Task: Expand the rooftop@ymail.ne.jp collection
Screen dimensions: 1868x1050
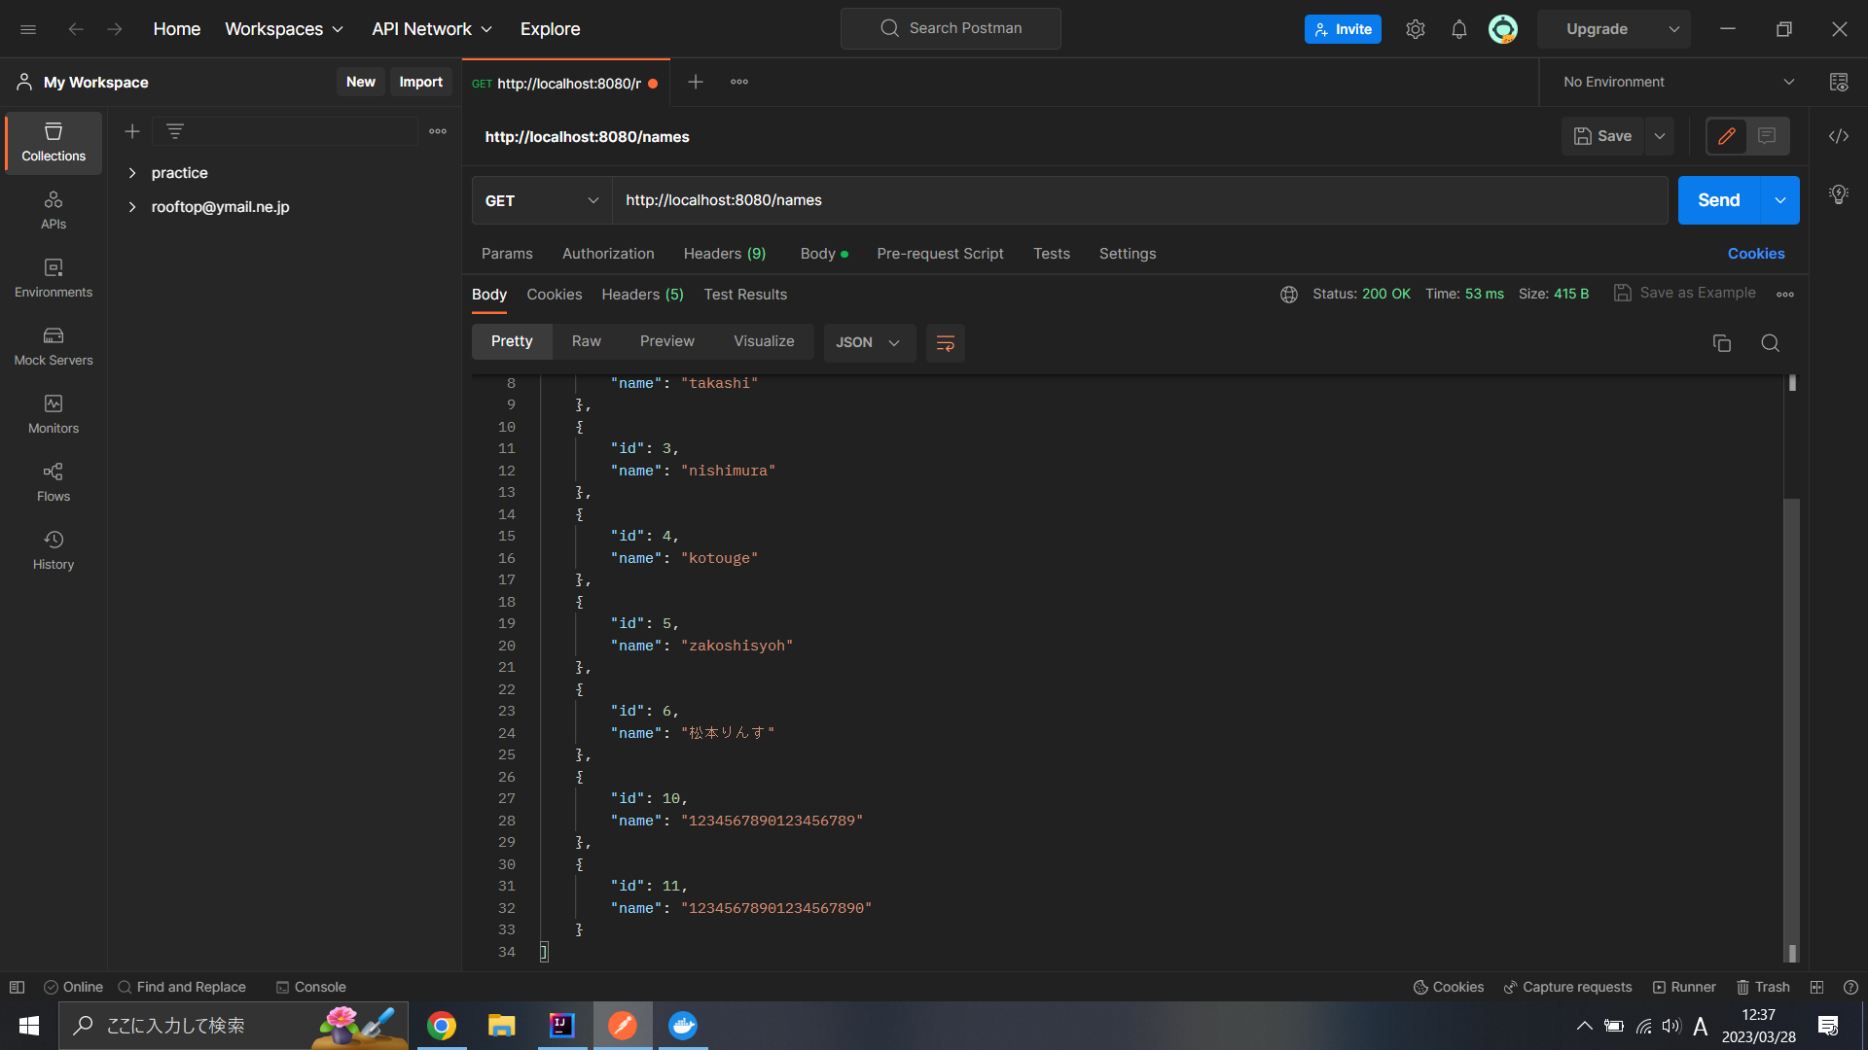Action: 132,207
